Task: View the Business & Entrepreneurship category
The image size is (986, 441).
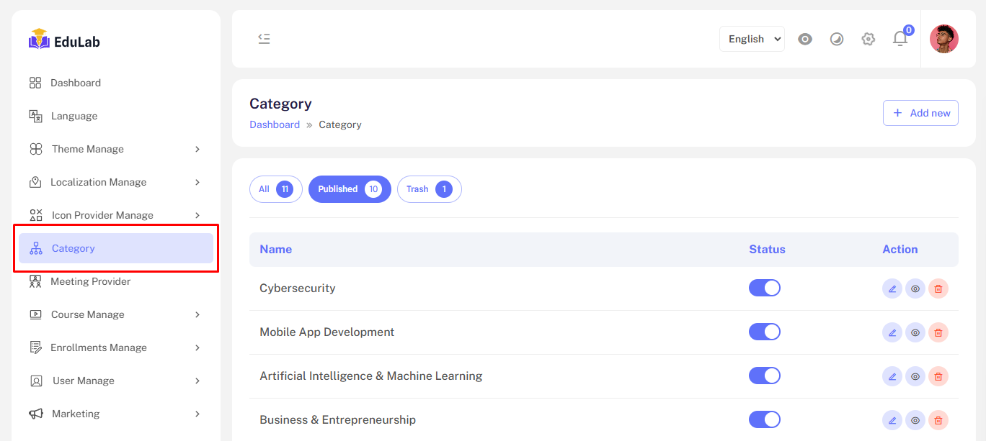Action: (x=915, y=420)
